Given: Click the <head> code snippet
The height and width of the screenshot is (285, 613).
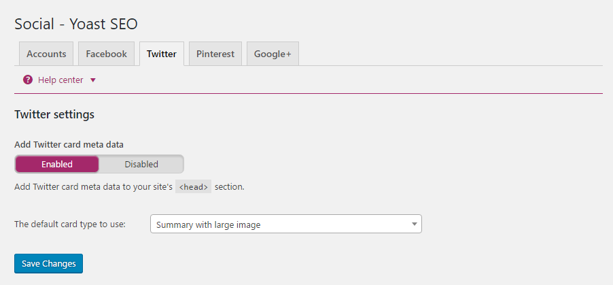Looking at the screenshot, I should 194,187.
